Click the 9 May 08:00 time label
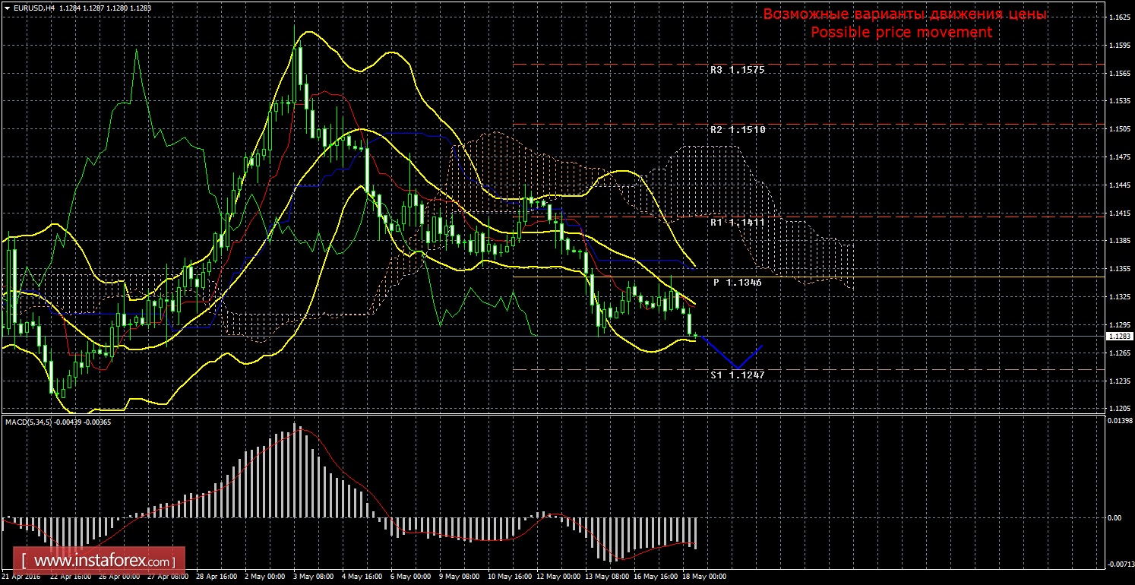1135x585 pixels. (x=459, y=577)
